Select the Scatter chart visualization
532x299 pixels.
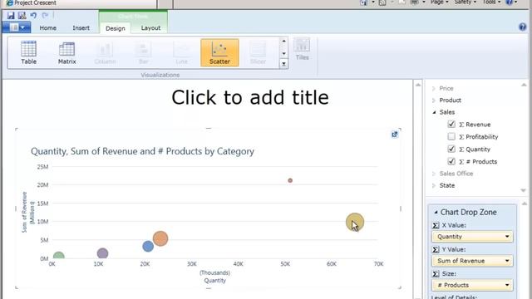click(219, 52)
